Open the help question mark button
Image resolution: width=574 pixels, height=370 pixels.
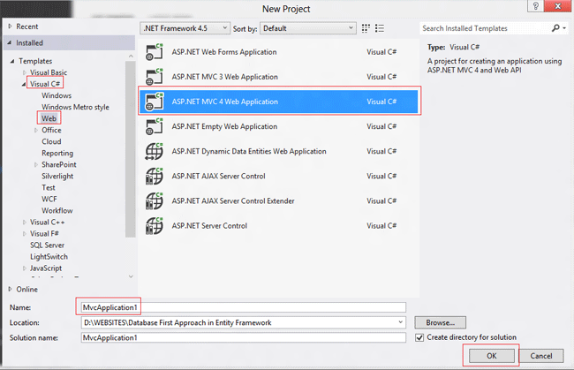point(535,6)
